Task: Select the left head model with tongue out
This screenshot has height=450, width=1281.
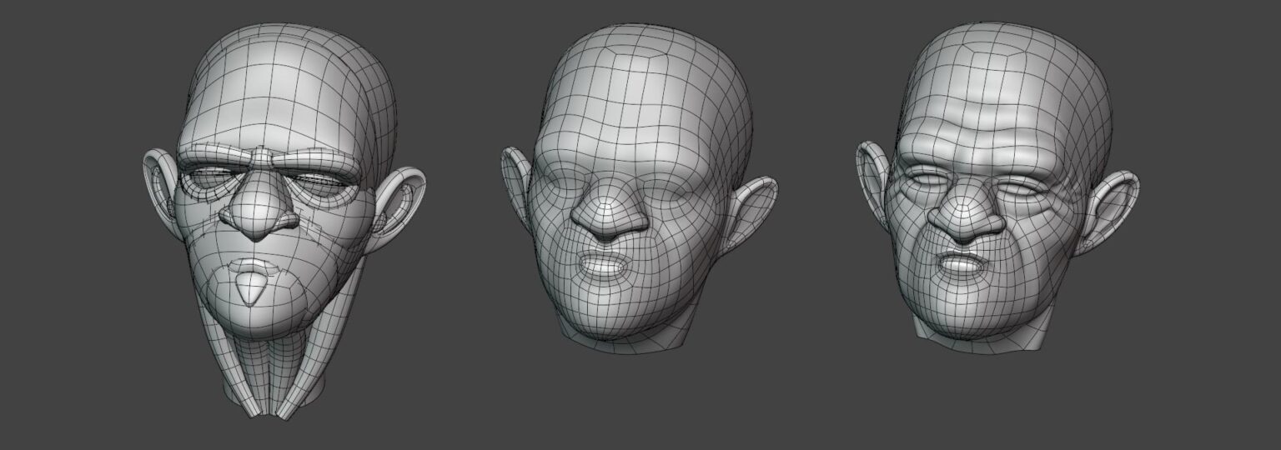Action: [x=284, y=221]
